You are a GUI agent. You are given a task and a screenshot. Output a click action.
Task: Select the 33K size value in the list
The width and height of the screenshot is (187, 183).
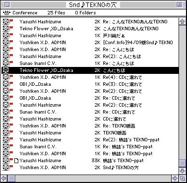[x=96, y=161]
